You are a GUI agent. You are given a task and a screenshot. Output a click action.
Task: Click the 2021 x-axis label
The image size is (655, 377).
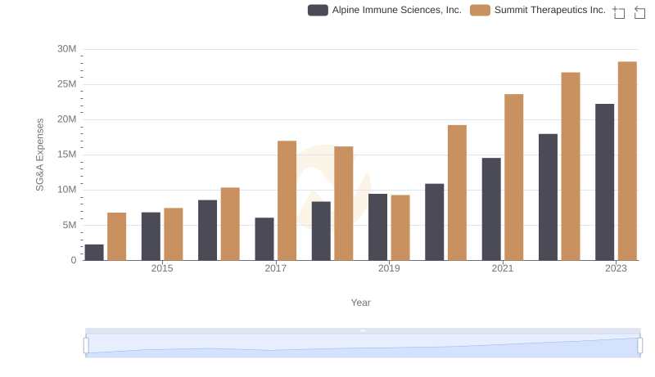point(503,268)
